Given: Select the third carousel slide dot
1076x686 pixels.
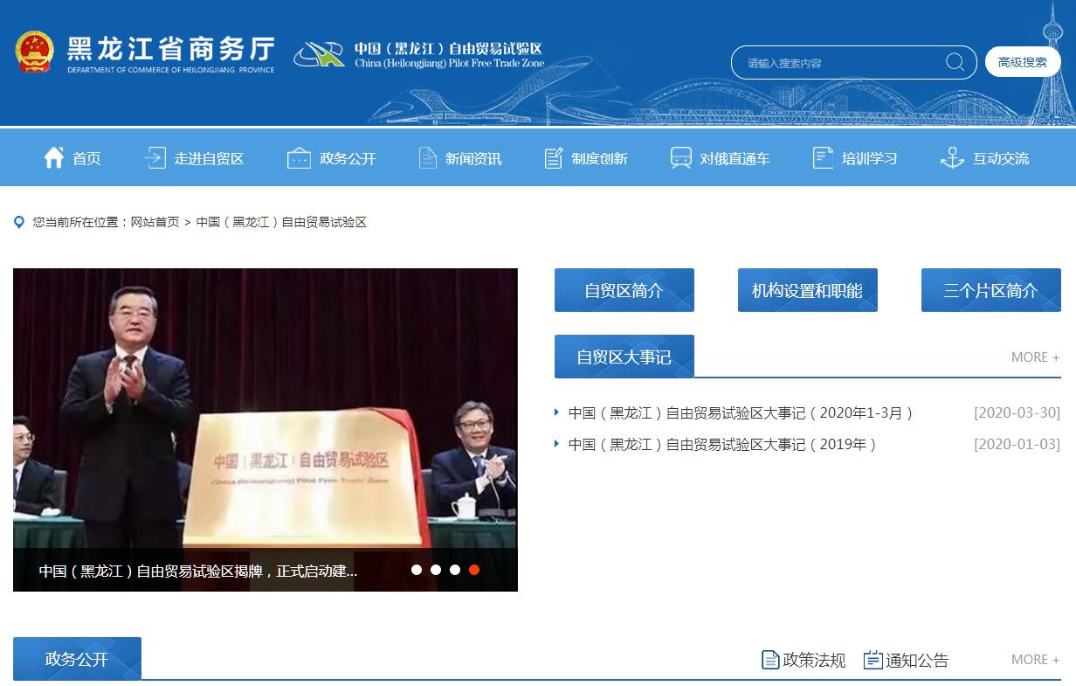Looking at the screenshot, I should point(455,570).
